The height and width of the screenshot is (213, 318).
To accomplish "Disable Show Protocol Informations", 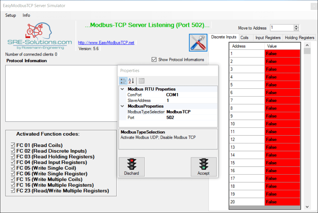I will (x=154, y=60).
